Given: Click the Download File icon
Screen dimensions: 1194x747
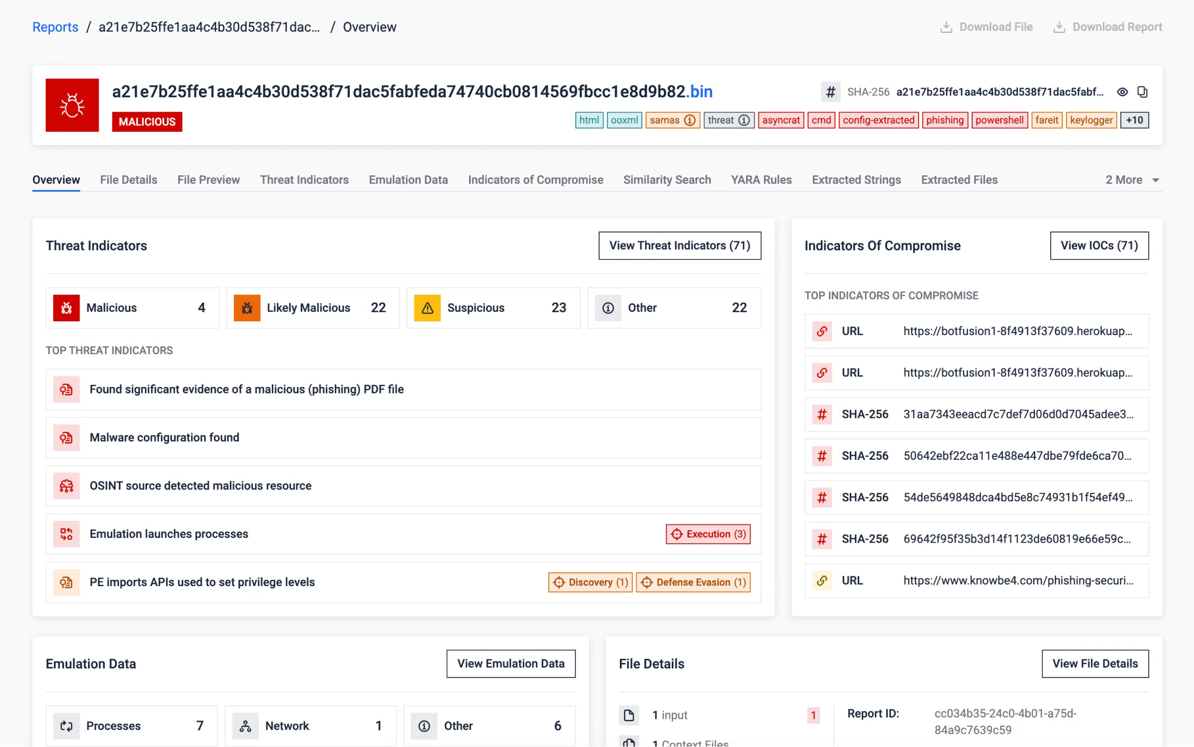Looking at the screenshot, I should pos(946,27).
